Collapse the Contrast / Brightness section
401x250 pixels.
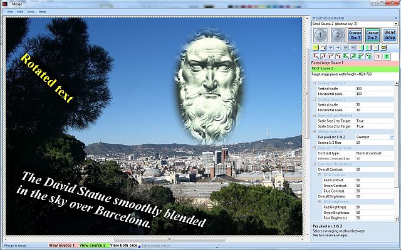pos(315,164)
